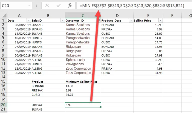Click the Enter checkmark formula bar icon
The image size is (192, 113).
click(x=58, y=5)
